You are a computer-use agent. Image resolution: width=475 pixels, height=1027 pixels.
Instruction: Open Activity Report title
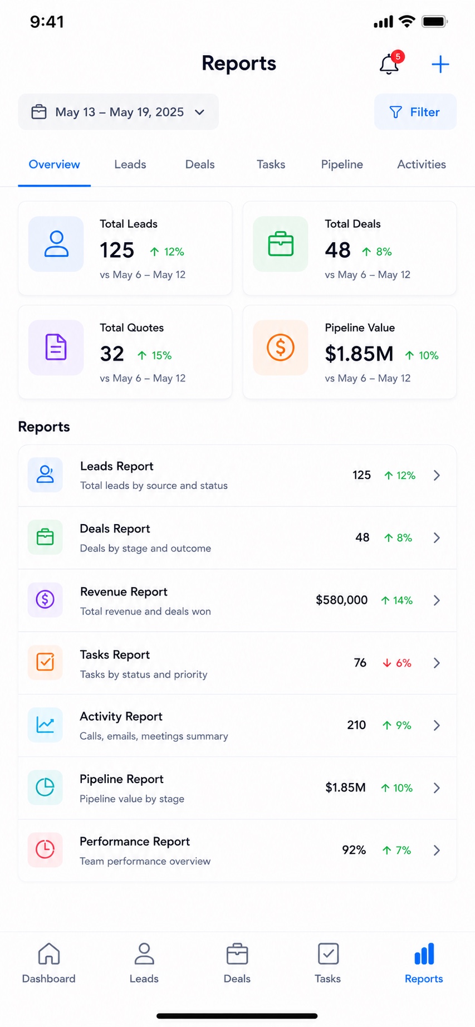coord(121,716)
